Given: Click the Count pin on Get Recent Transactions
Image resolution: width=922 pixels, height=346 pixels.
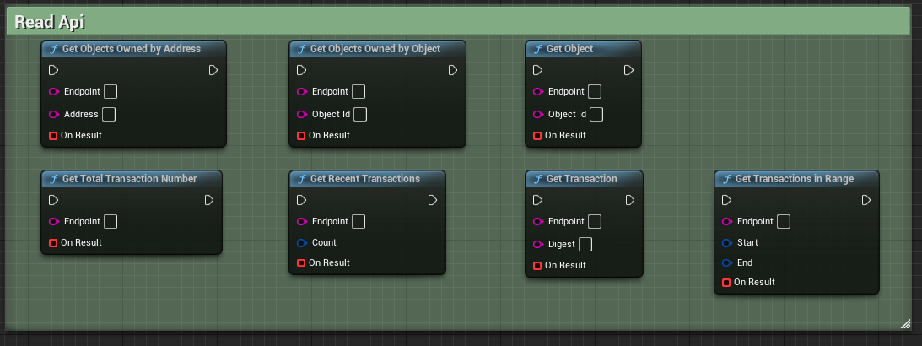Looking at the screenshot, I should click(x=302, y=243).
